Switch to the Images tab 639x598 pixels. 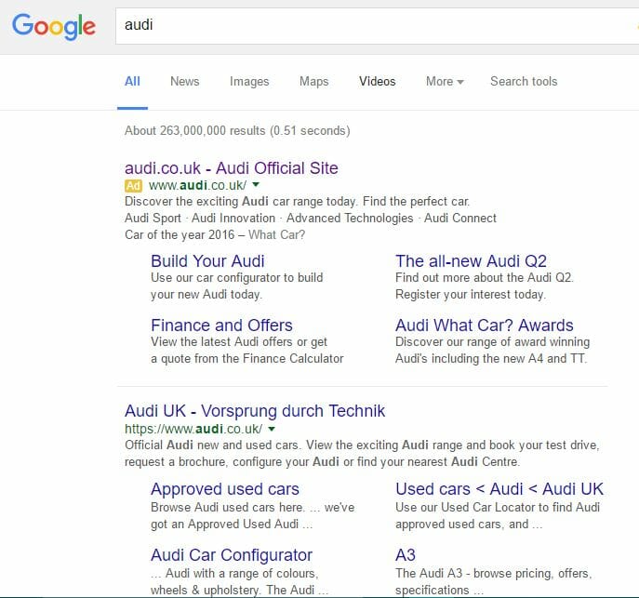pos(249,82)
